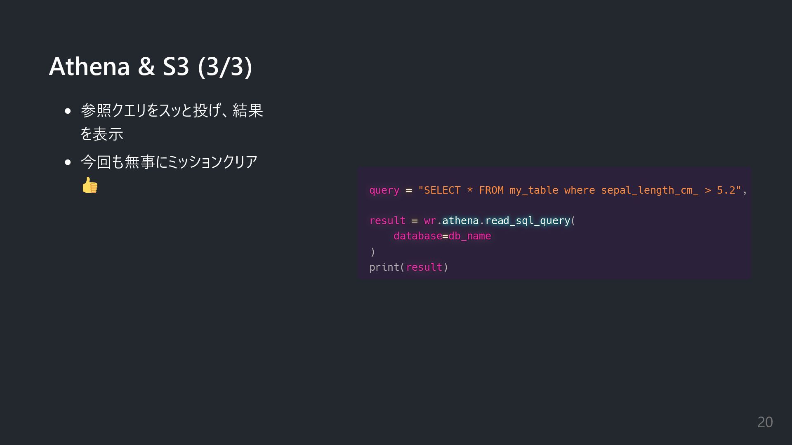
Task: Click the second bullet dot marker
Action: (x=68, y=162)
